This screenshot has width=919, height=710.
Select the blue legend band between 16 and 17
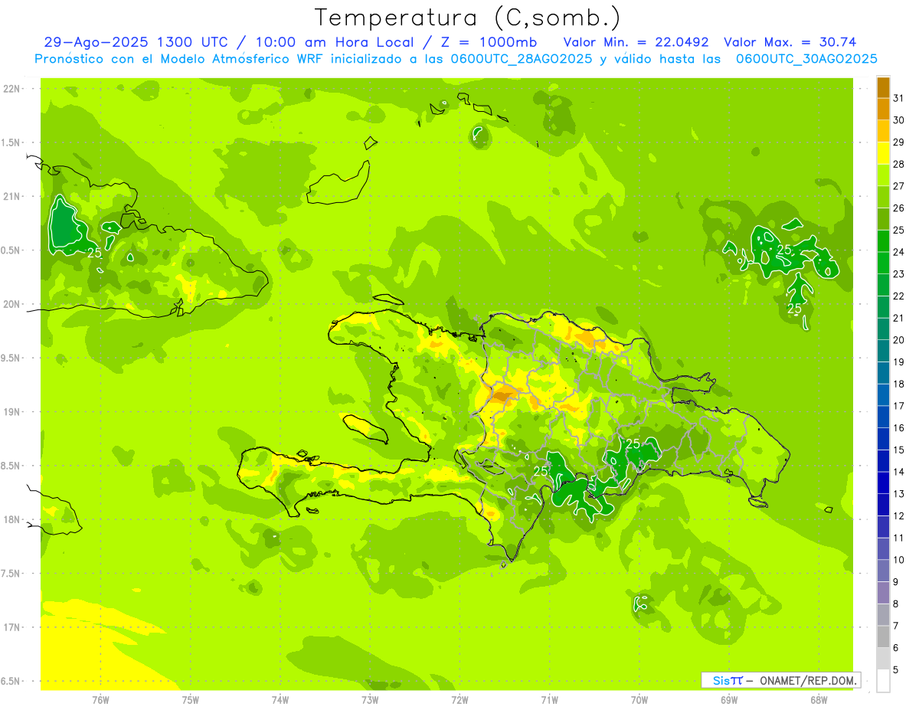click(883, 417)
